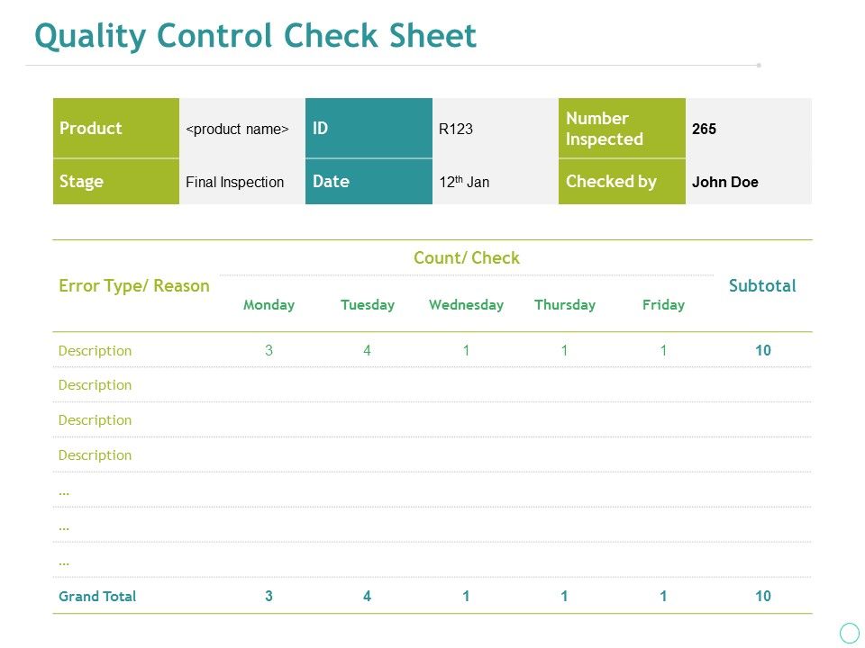865x648 pixels.
Task: Click subtotal 10 in first Description row
Action: click(x=763, y=350)
